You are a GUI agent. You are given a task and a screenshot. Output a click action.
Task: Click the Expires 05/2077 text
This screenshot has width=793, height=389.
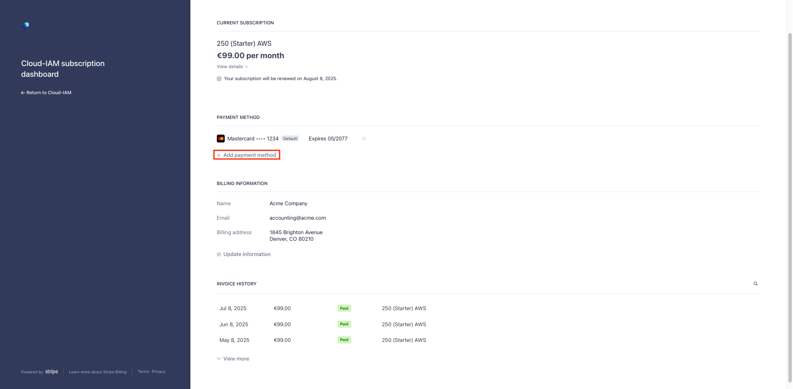(x=328, y=139)
